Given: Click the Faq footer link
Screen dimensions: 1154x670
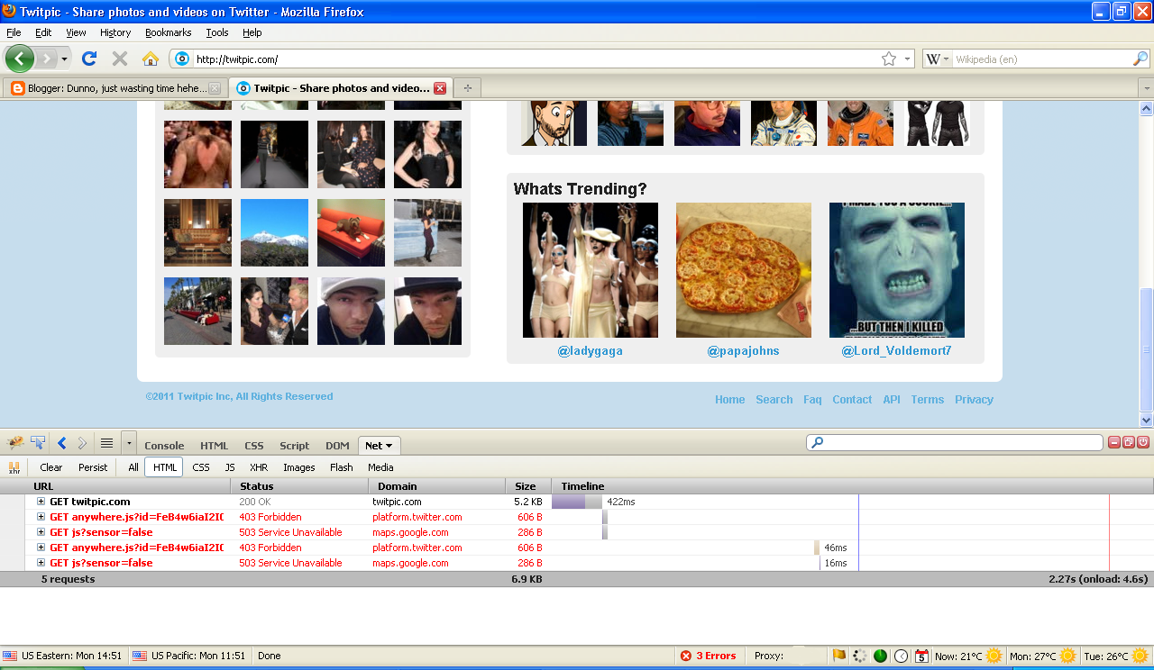Looking at the screenshot, I should [x=812, y=400].
